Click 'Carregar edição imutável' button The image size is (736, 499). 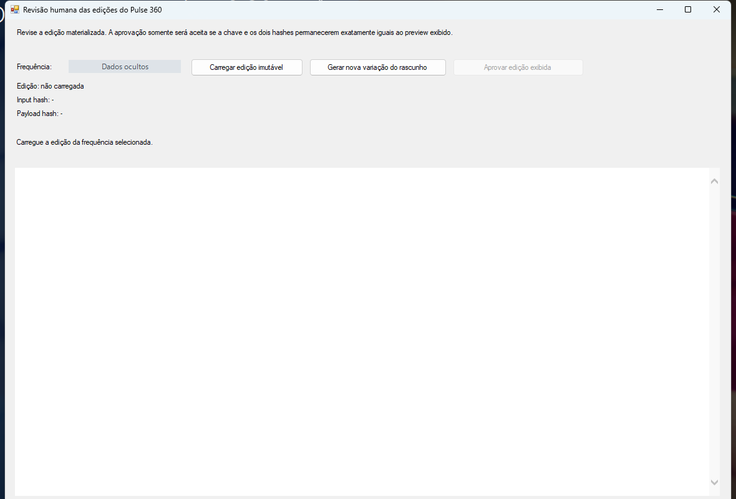[x=247, y=67]
